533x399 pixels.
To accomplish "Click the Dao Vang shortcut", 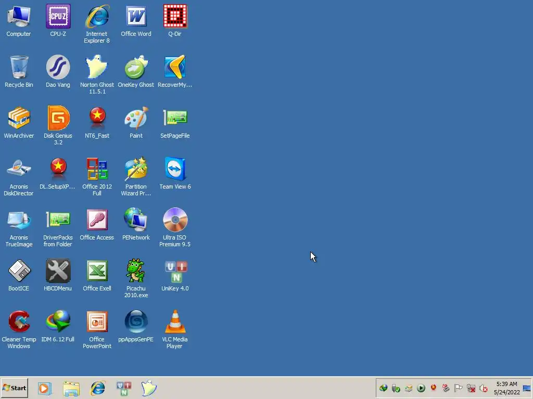I will (x=58, y=71).
